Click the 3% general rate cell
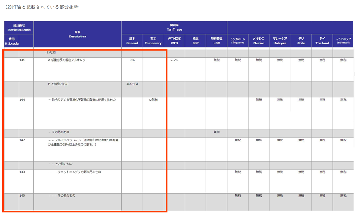 [x=132, y=60]
